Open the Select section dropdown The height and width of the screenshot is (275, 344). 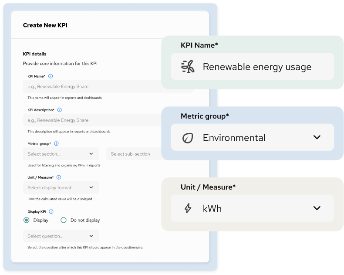click(x=61, y=154)
